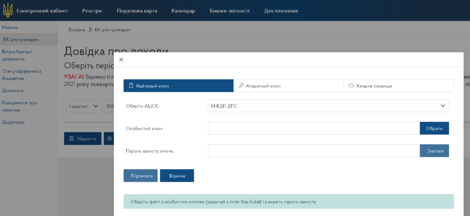Click the Пароль захисту ключа field
Image resolution: width=470 pixels, height=216 pixels.
[313, 151]
